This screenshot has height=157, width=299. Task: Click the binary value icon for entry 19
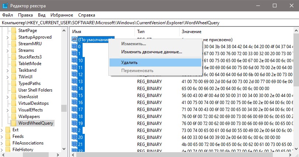(74, 123)
